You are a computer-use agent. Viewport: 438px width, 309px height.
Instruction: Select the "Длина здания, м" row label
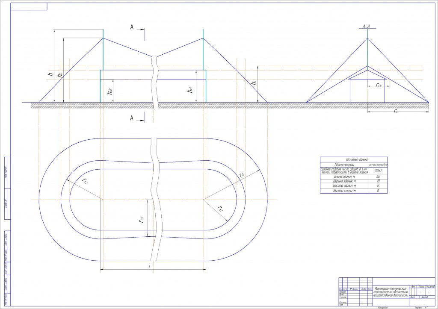point(344,177)
